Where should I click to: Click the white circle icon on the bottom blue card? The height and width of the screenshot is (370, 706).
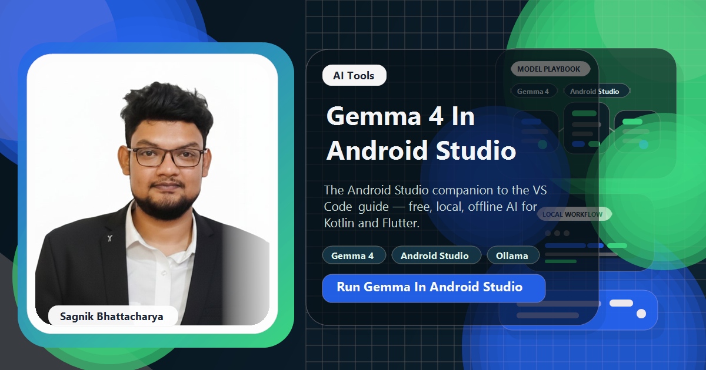641,314
